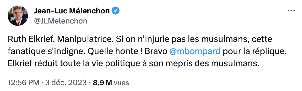Open the @JLMelenchon handle link
This screenshot has width=302, height=91.
[61, 21]
